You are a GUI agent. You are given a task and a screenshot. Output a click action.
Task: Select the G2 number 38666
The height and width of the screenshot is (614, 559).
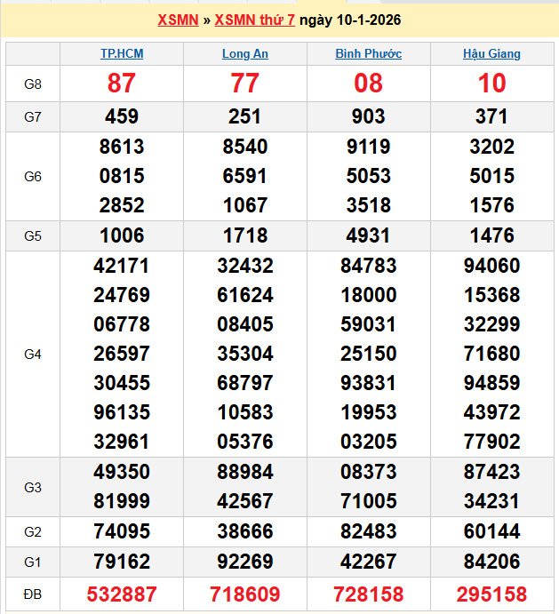point(244,531)
